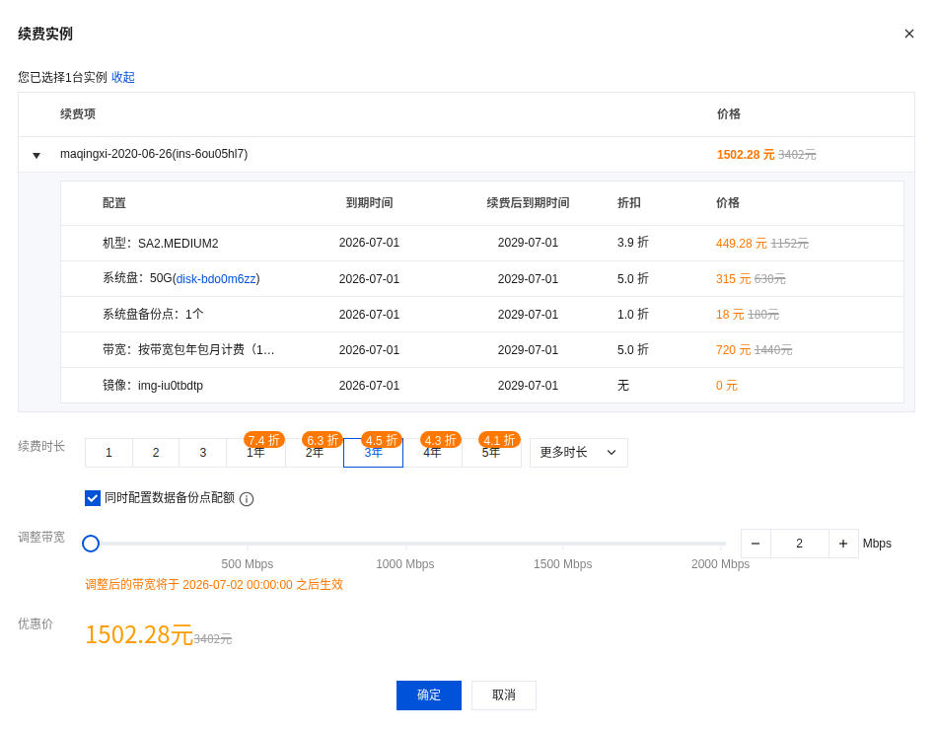Screen dimensions: 937x730
Task: Click the 确定 confirm button
Action: point(428,695)
